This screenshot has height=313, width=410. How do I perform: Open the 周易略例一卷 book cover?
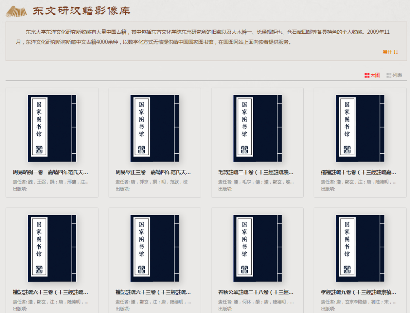click(52, 129)
